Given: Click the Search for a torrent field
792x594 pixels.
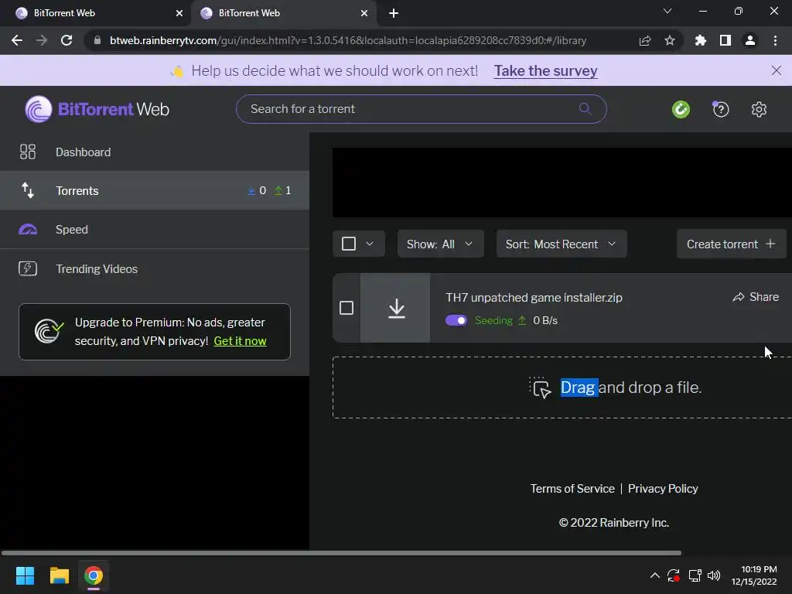Looking at the screenshot, I should (x=422, y=109).
